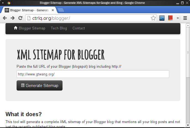Click the small window menu dot in the title bar
The height and width of the screenshot is (128, 190).
3,3
